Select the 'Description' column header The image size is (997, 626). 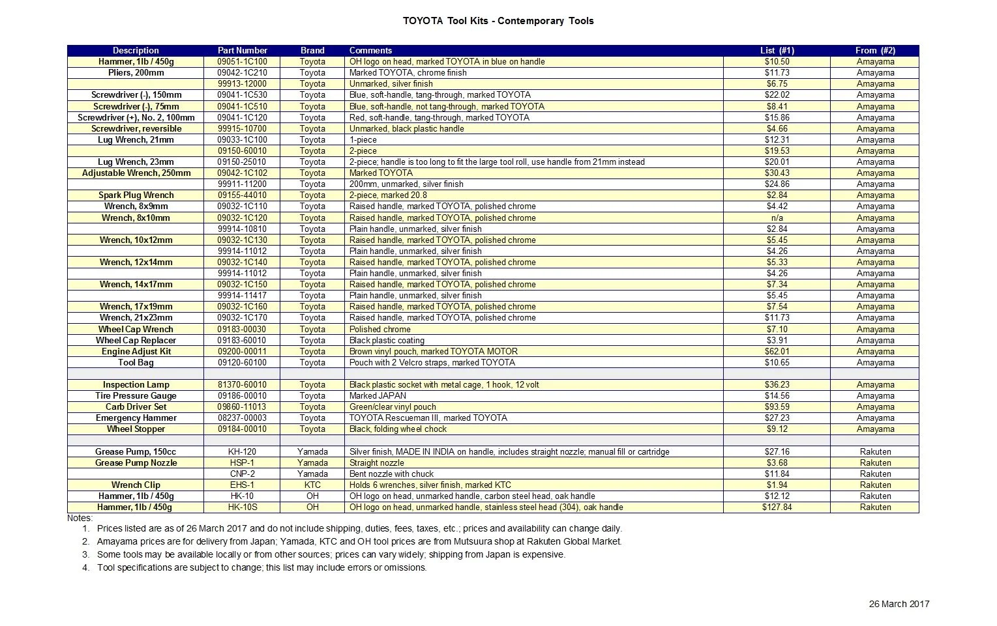(136, 50)
